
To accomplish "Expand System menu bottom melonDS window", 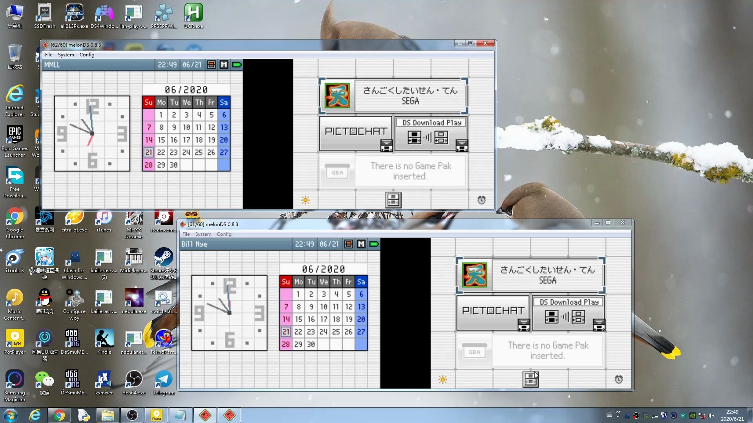I will click(203, 234).
